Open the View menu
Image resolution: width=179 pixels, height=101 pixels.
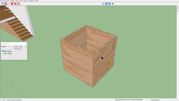coord(8,1)
